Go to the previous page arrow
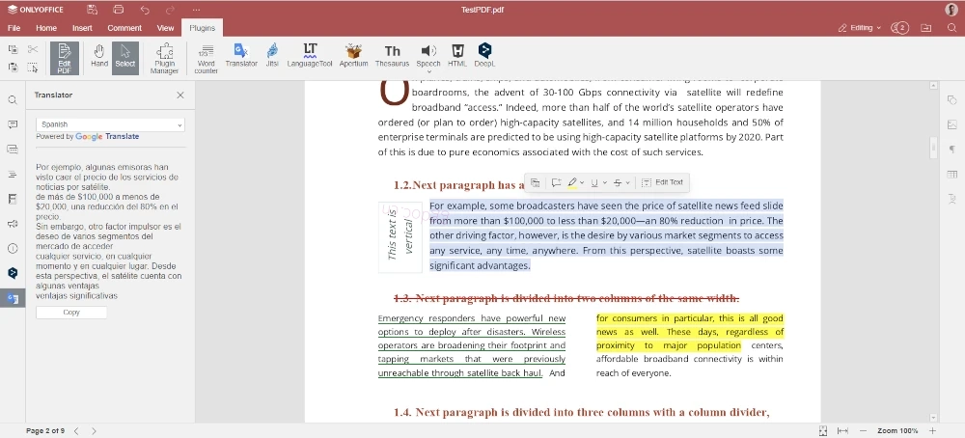Viewport: 965px width, 438px height. click(x=75, y=431)
